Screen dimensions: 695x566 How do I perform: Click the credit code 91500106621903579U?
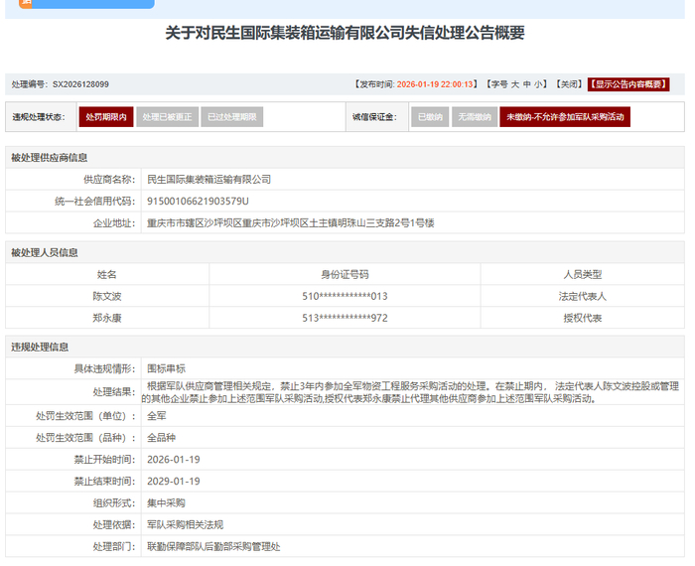click(x=198, y=202)
